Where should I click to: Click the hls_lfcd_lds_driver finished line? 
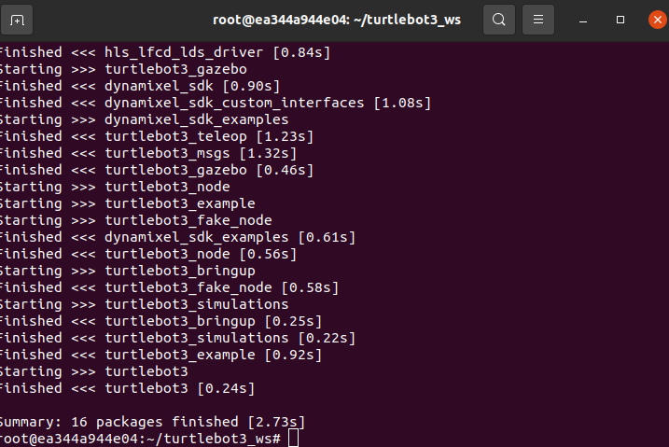[x=165, y=52]
